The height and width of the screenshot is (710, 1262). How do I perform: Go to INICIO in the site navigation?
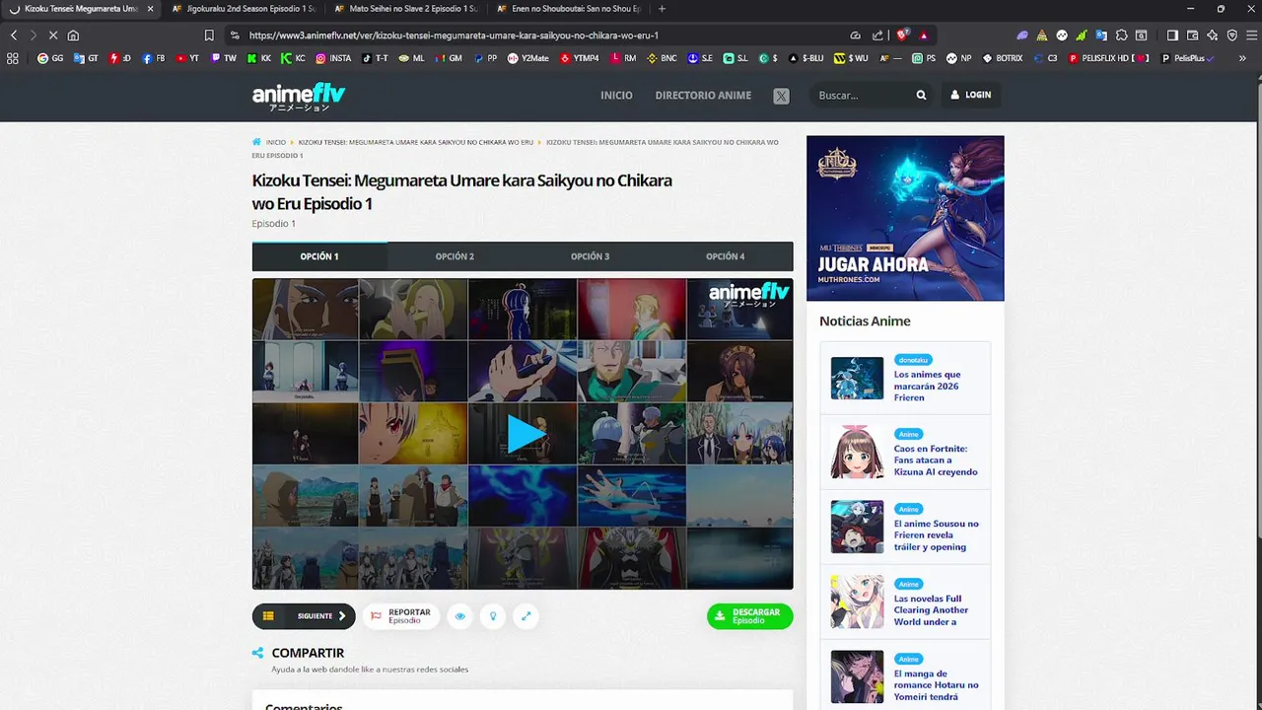616,96
